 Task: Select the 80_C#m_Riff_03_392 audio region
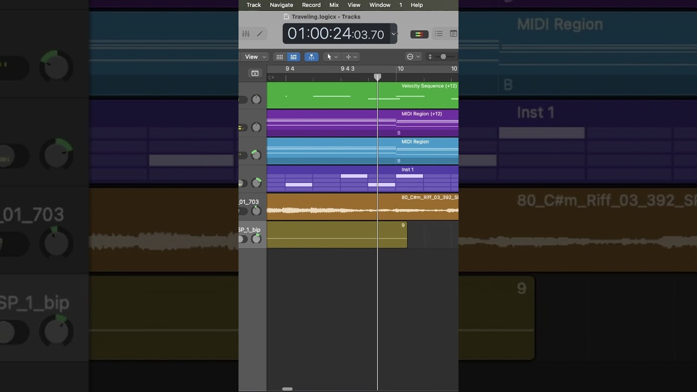coord(363,207)
